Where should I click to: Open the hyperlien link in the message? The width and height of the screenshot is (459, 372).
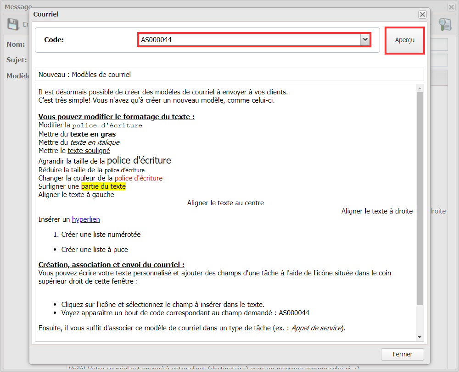(x=86, y=219)
